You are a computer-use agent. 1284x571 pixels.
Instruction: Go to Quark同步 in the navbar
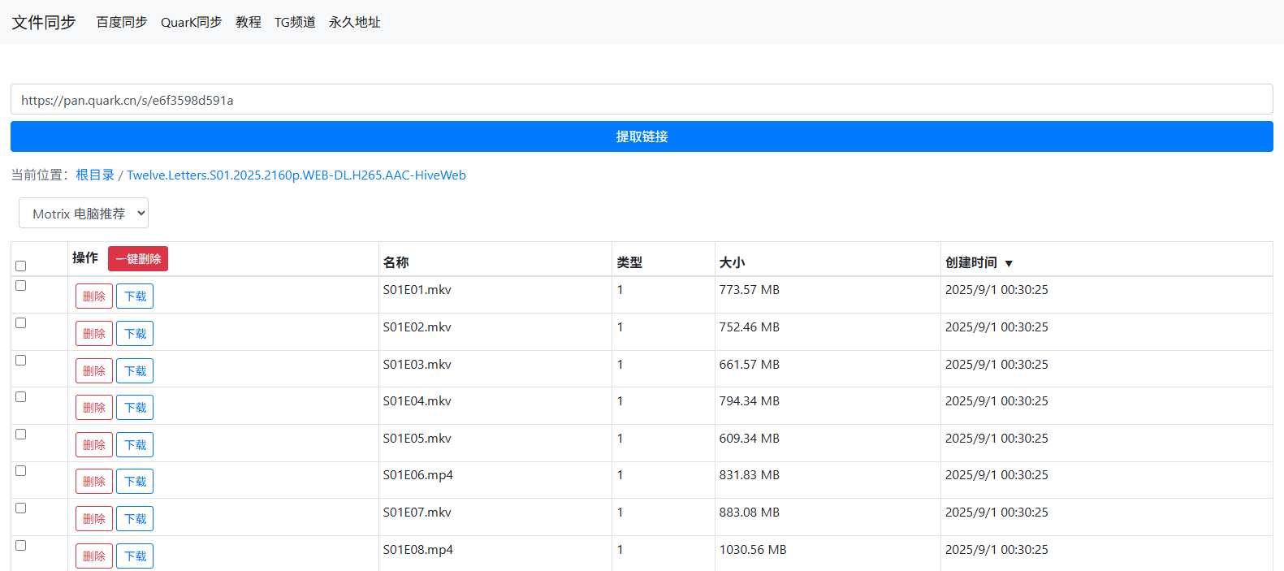[191, 22]
